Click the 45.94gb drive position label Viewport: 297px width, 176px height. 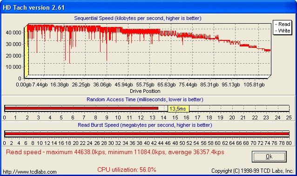pos(124,85)
